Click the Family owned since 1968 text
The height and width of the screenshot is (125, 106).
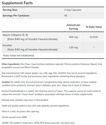point(15,117)
